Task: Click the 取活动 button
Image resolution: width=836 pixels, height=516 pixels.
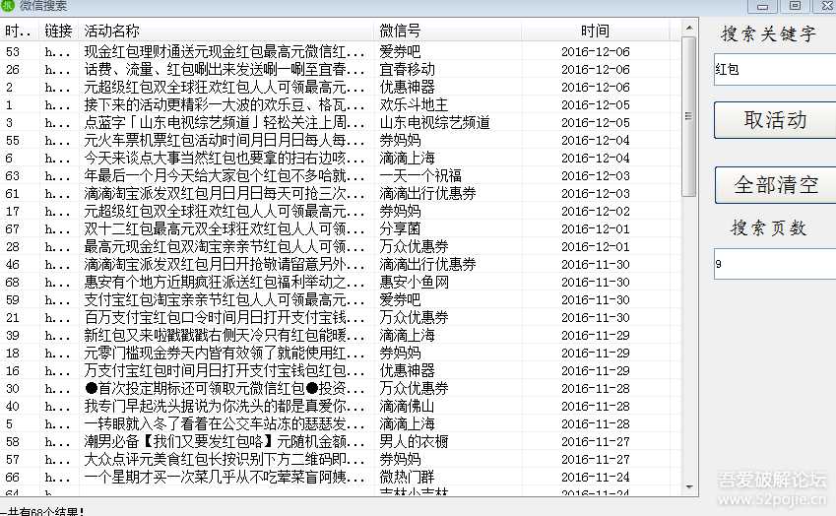Action: pyautogui.click(x=775, y=120)
